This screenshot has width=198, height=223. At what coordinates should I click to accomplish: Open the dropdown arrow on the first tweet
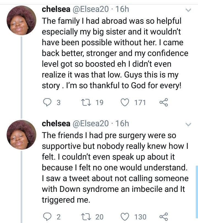(x=188, y=10)
